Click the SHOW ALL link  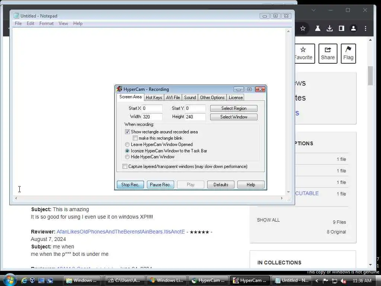click(x=268, y=220)
